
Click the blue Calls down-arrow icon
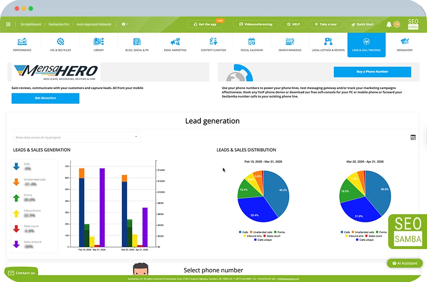pos(16,166)
